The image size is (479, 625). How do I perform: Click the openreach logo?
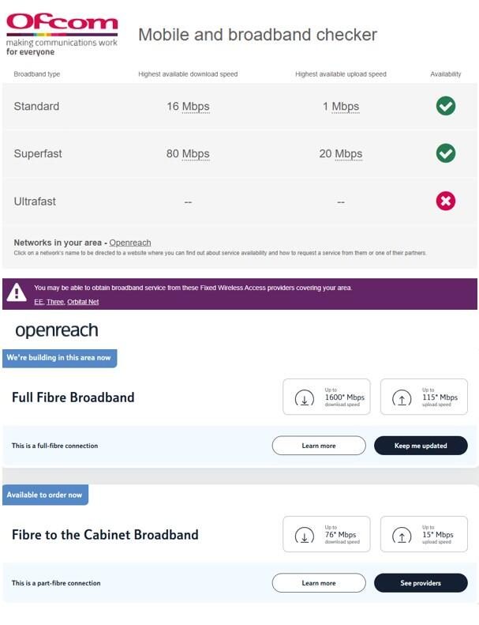point(57,330)
